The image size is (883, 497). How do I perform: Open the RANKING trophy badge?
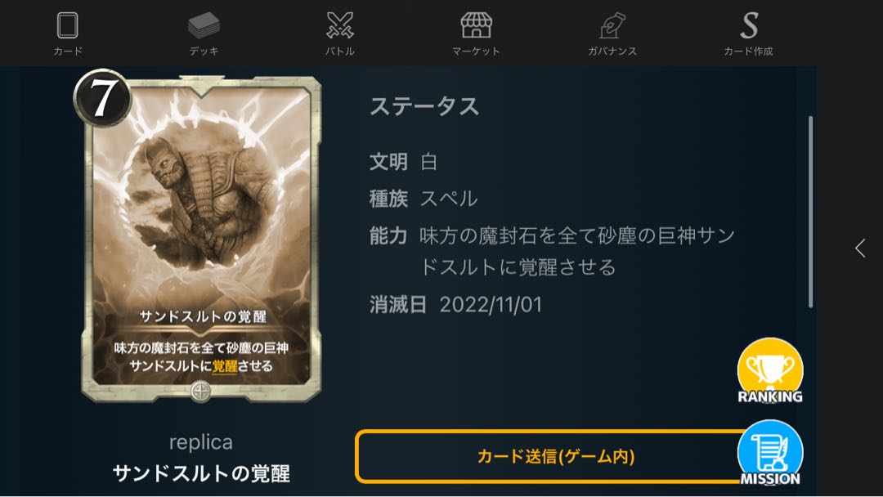pyautogui.click(x=770, y=371)
